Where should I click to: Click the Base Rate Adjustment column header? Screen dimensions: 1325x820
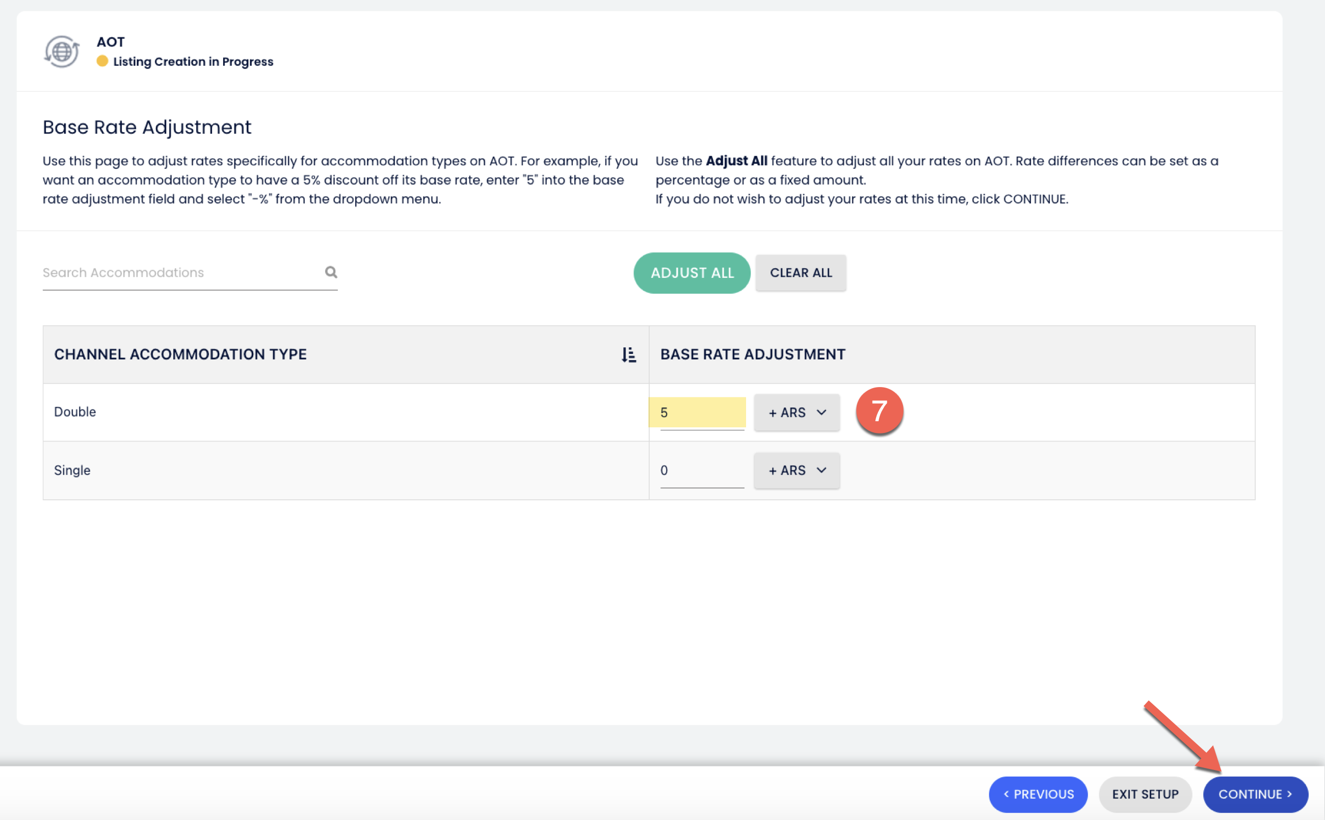pyautogui.click(x=752, y=354)
